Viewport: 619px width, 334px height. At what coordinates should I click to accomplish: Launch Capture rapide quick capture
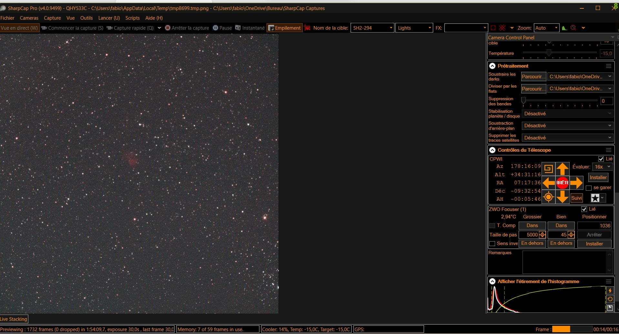[x=130, y=28]
